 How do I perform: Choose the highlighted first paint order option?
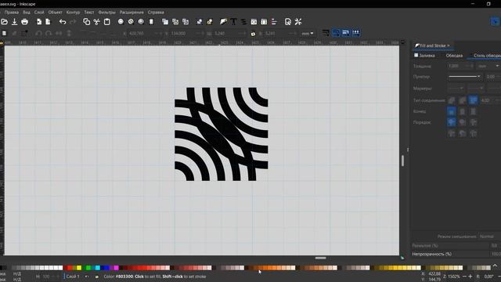452,122
